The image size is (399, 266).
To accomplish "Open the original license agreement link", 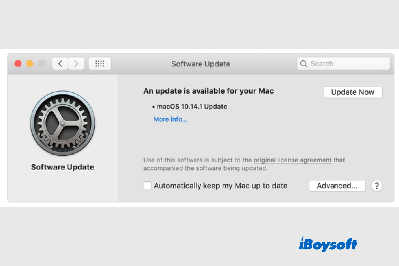I will (x=293, y=160).
